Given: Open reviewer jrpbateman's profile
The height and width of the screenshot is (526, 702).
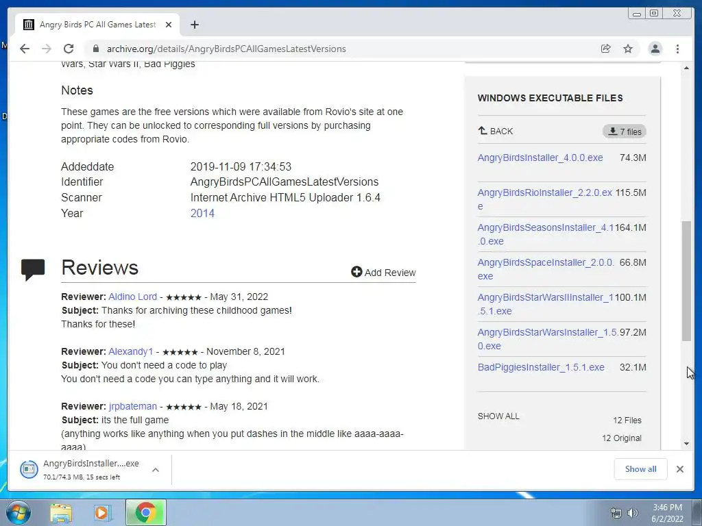Looking at the screenshot, I should click(x=132, y=406).
